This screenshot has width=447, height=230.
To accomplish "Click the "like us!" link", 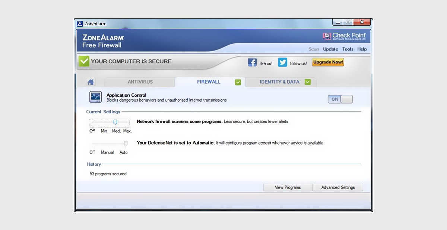I will 266,64.
